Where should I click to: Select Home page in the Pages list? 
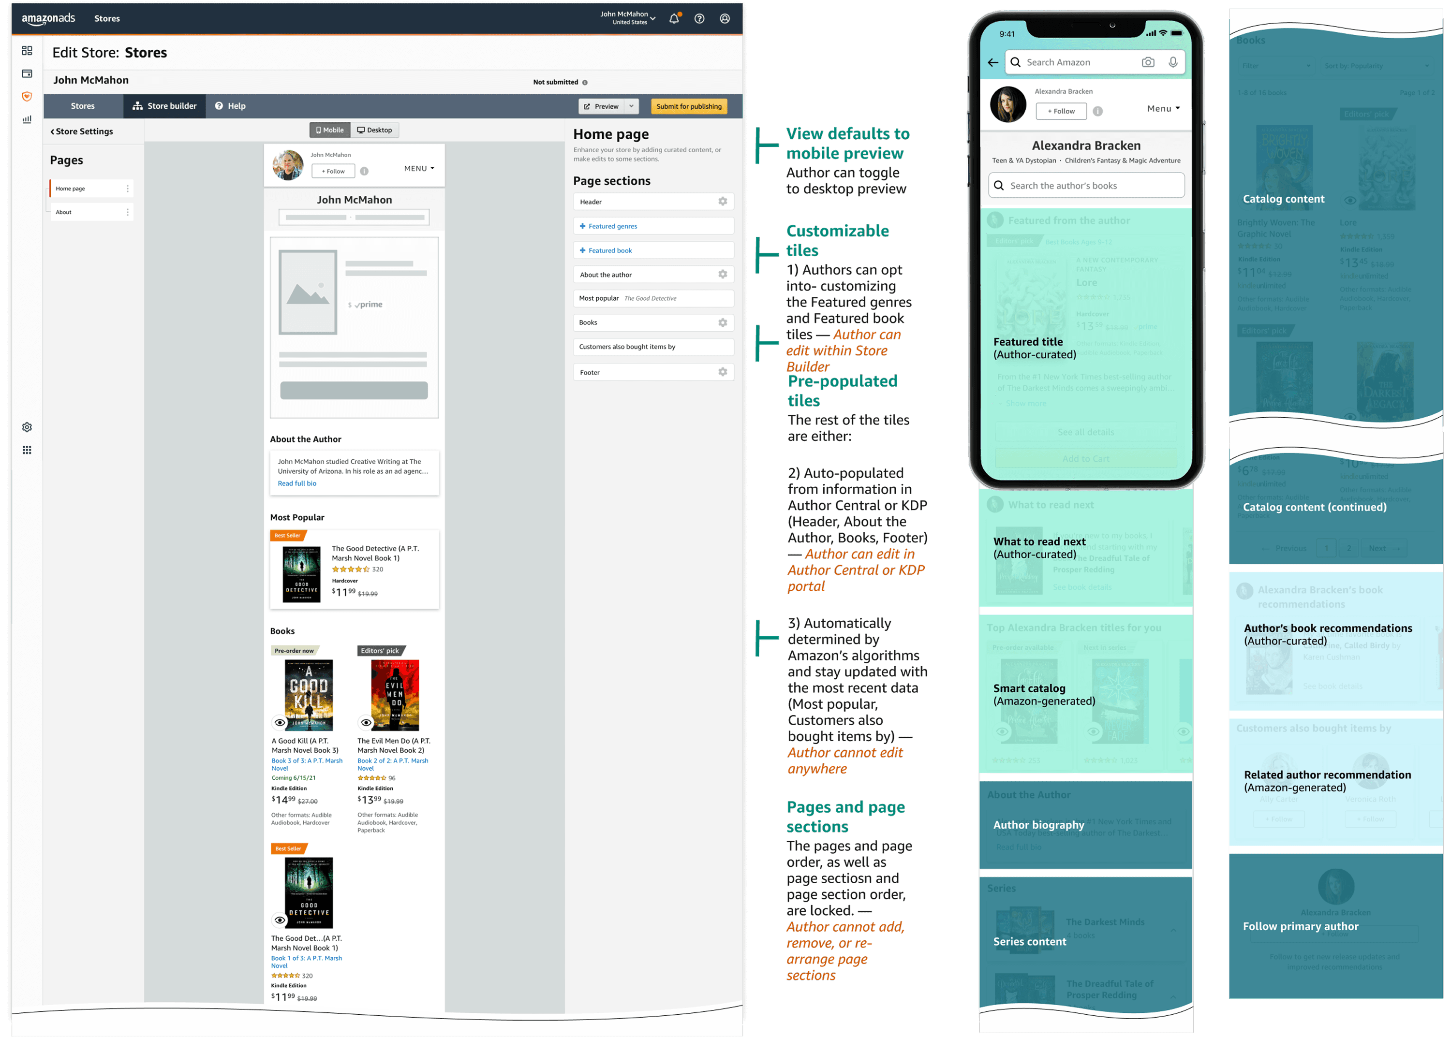tap(91, 189)
